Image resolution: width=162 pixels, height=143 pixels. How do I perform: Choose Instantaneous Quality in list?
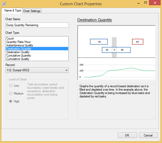[37, 45]
